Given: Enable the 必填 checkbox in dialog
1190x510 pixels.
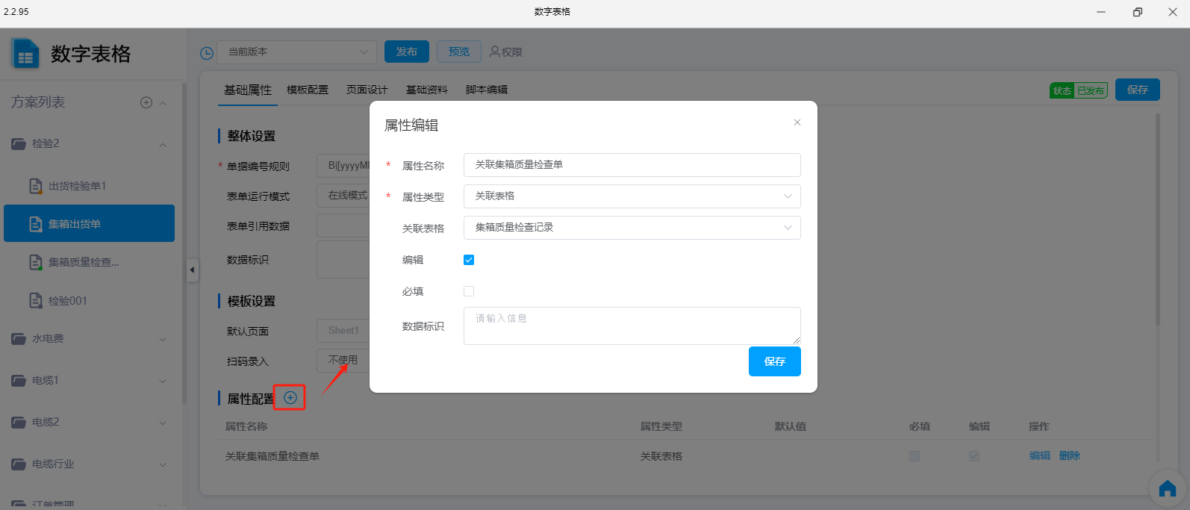Looking at the screenshot, I should pyautogui.click(x=469, y=291).
